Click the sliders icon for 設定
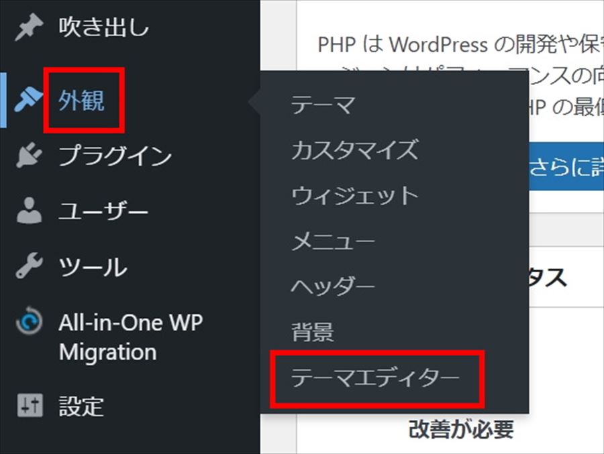 [29, 406]
